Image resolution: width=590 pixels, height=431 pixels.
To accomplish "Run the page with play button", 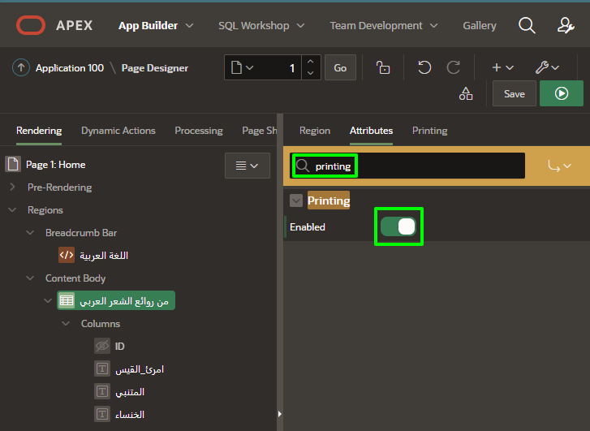I will click(x=561, y=93).
